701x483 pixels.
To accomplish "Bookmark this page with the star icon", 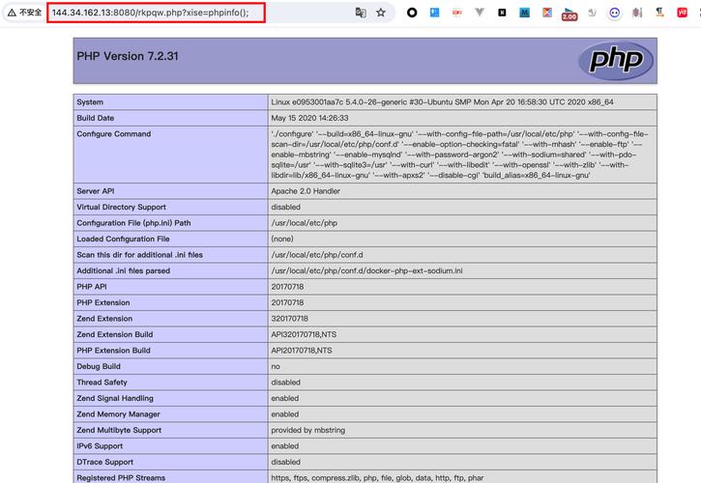I will pyautogui.click(x=381, y=13).
